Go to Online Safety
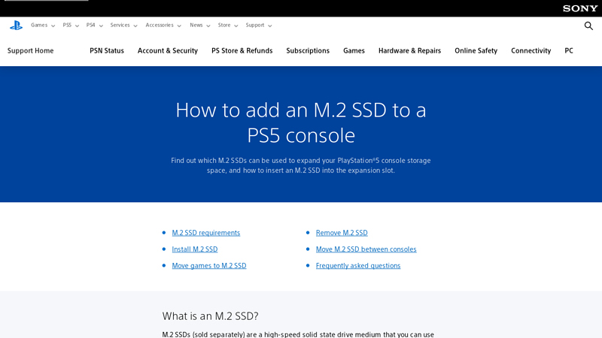The image size is (602, 338). tap(476, 50)
